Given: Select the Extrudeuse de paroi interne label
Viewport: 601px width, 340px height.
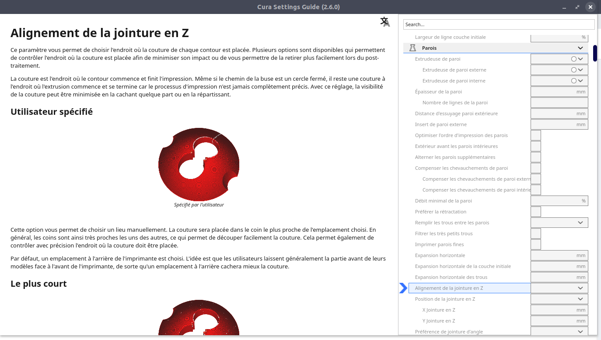Looking at the screenshot, I should [454, 81].
